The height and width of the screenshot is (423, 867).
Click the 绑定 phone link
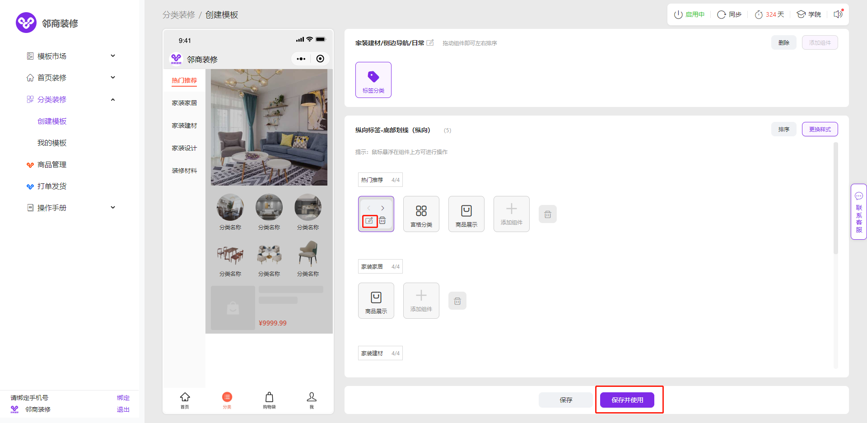pos(123,398)
